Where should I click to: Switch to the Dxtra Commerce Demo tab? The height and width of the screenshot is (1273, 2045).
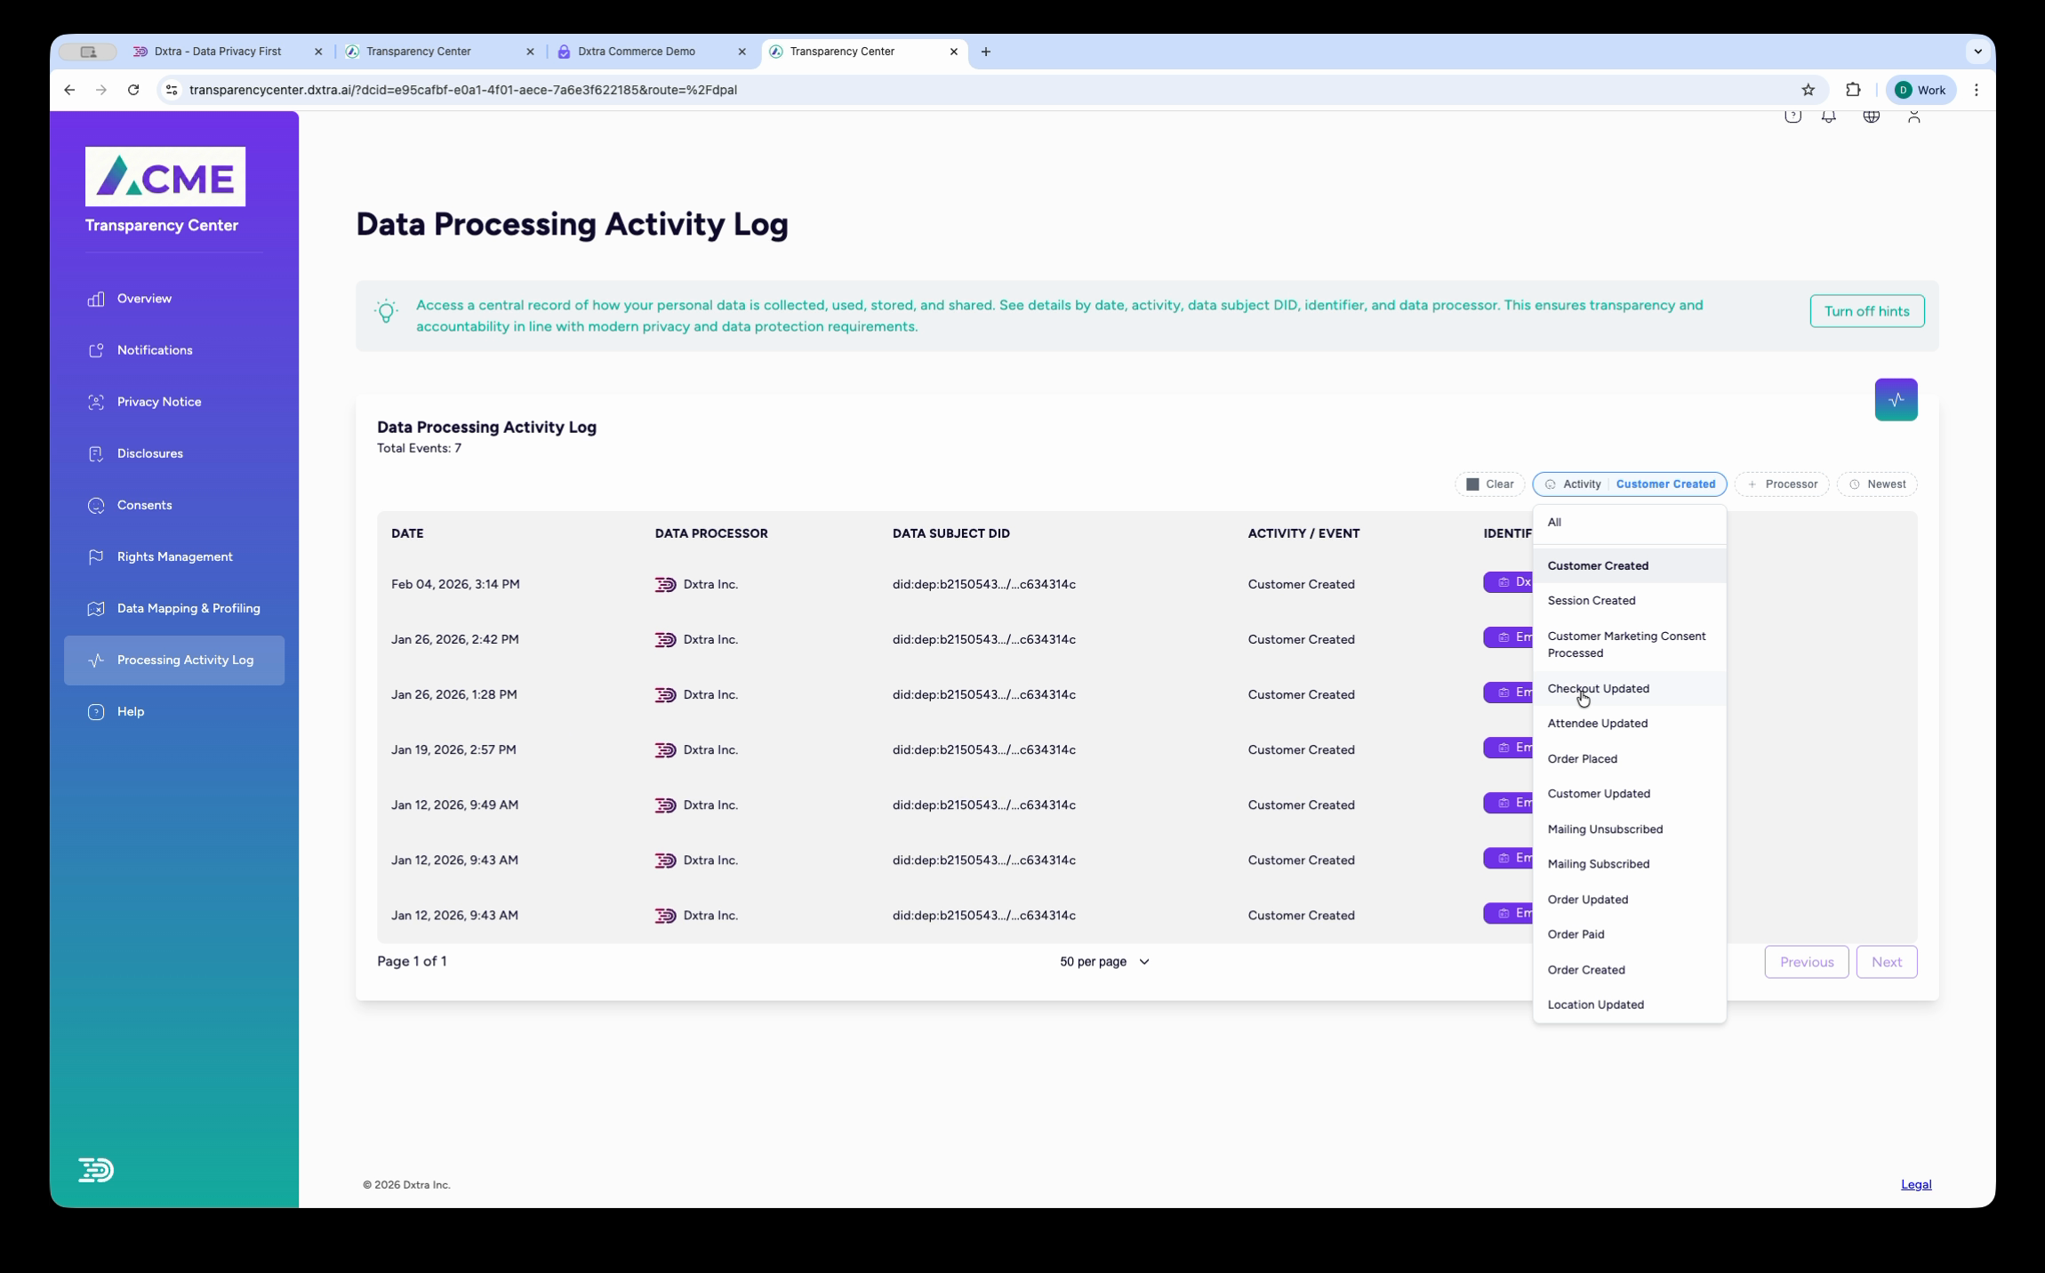coord(638,51)
